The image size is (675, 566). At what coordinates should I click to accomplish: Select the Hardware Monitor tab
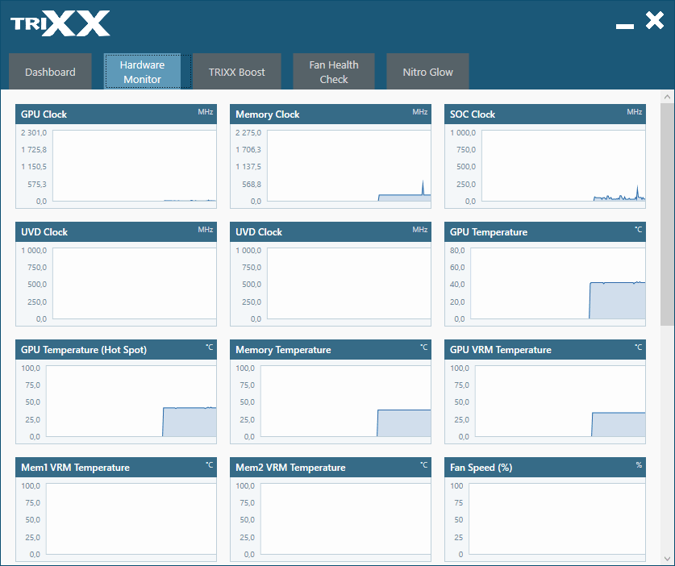142,72
